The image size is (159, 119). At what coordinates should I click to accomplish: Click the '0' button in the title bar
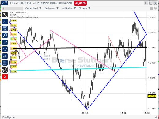coord(146,3)
